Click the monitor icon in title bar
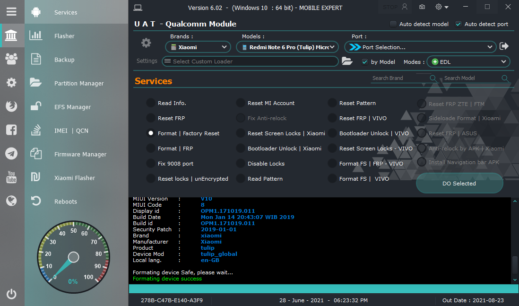 [138, 8]
